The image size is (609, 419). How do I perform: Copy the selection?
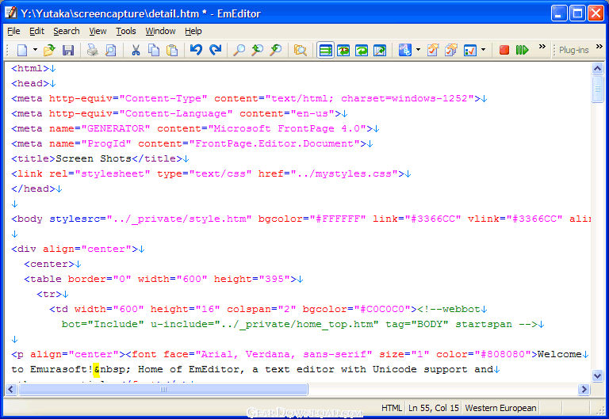coord(154,50)
